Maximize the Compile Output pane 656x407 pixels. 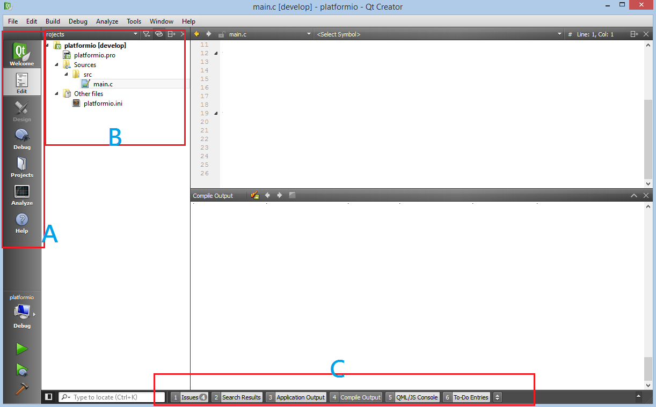coord(634,196)
